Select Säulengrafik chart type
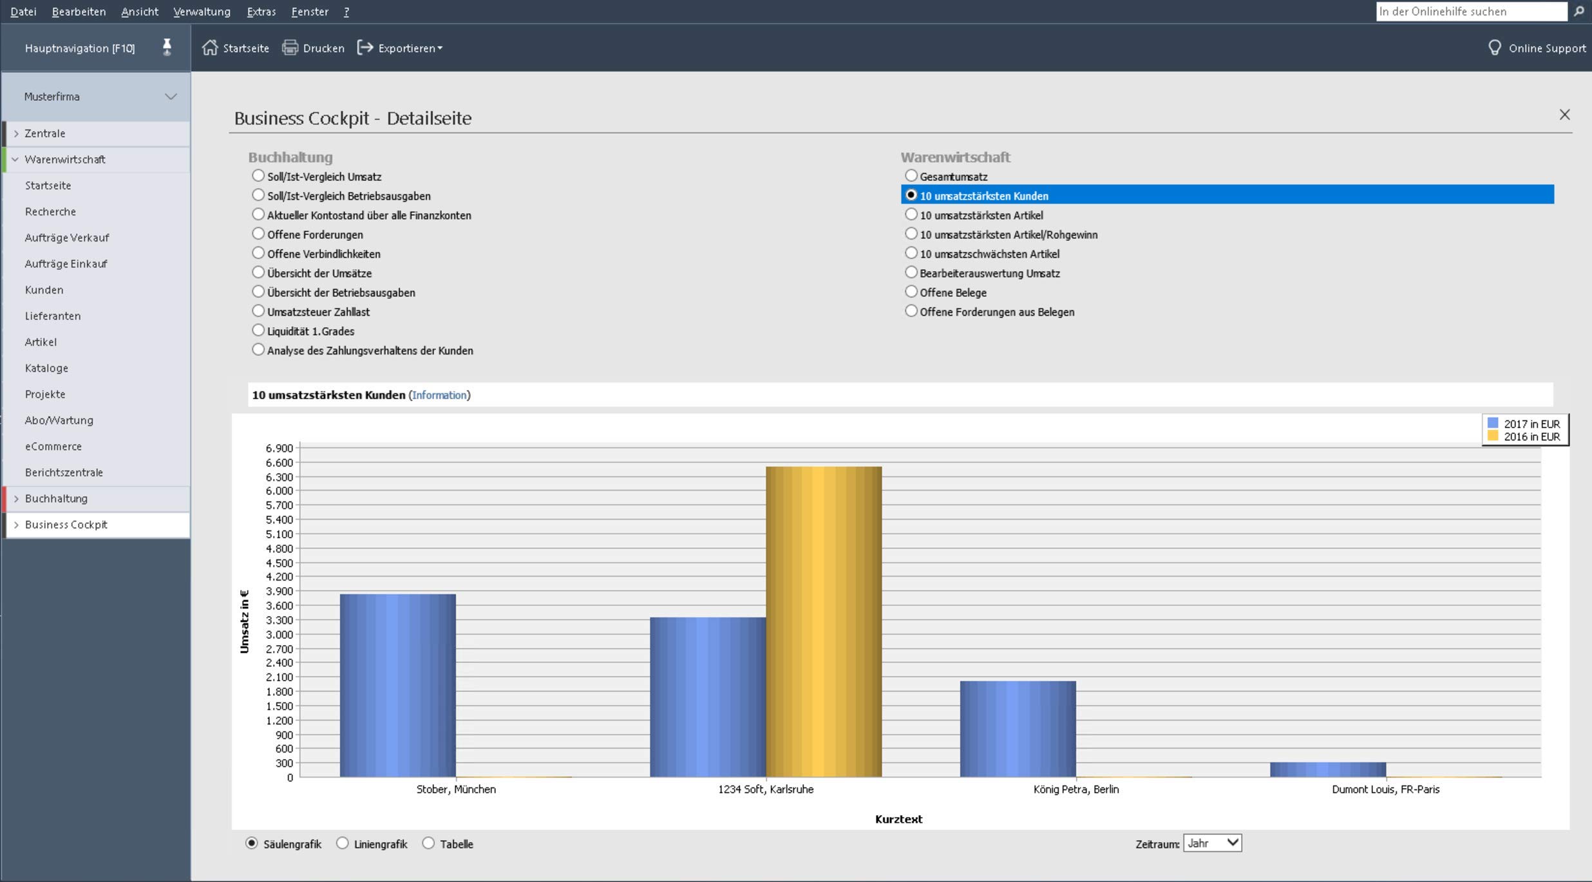Image resolution: width=1592 pixels, height=882 pixels. 252,843
